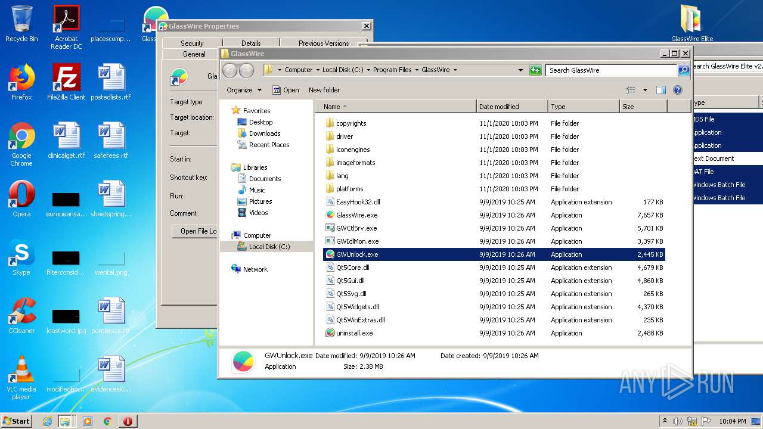Launch Google Chrome desktop shortcut
The height and width of the screenshot is (429, 763).
click(x=21, y=144)
